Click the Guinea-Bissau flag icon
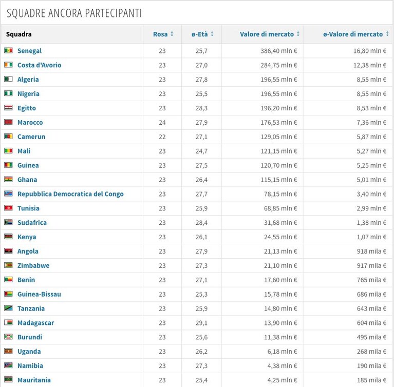The height and width of the screenshot is (387, 394). click(x=8, y=294)
